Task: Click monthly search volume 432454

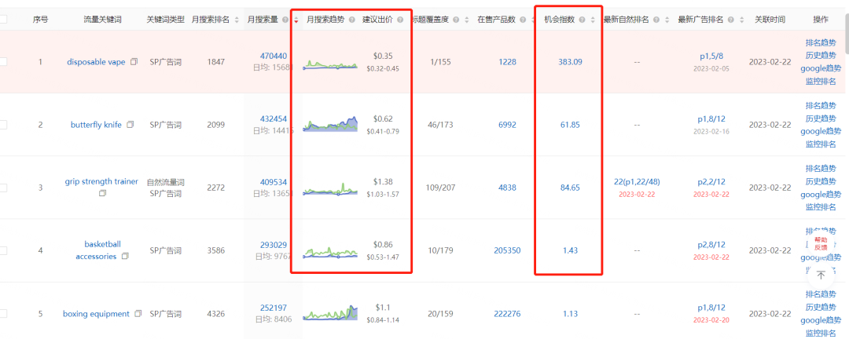Action: (x=274, y=118)
